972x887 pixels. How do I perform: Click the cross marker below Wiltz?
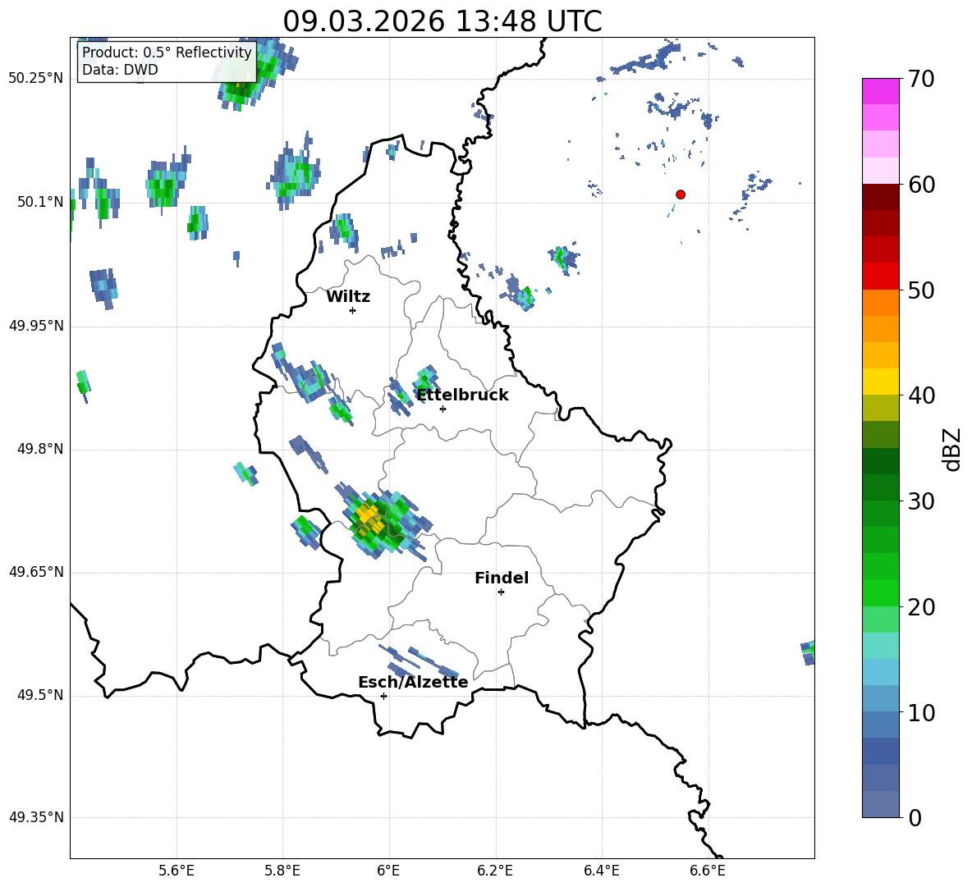(352, 310)
